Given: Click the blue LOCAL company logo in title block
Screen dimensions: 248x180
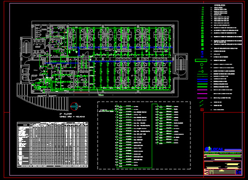Looking at the screenshot, I should 214,149.
